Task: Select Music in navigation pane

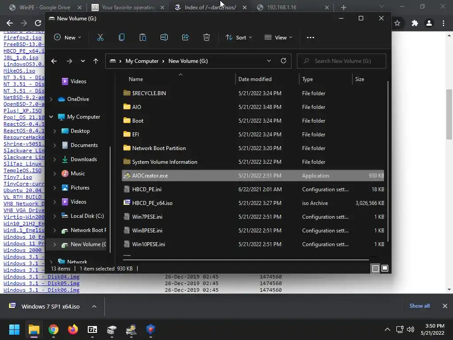Action: 78,174
